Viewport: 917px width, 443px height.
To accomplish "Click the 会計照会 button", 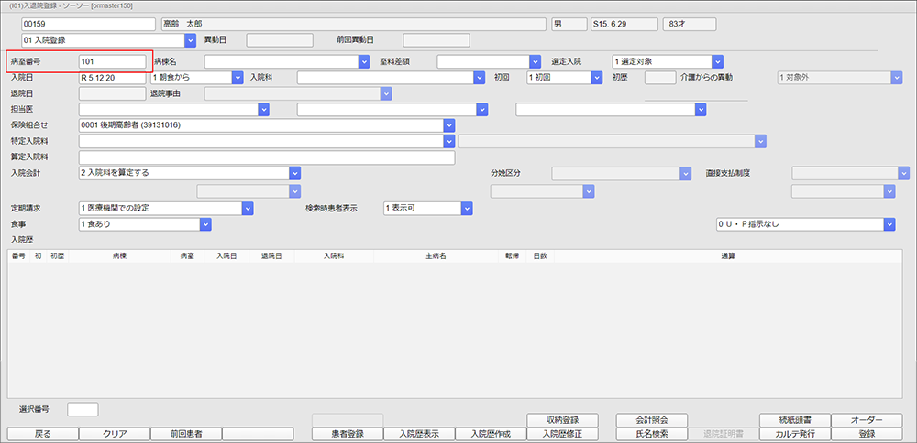I will tap(652, 419).
